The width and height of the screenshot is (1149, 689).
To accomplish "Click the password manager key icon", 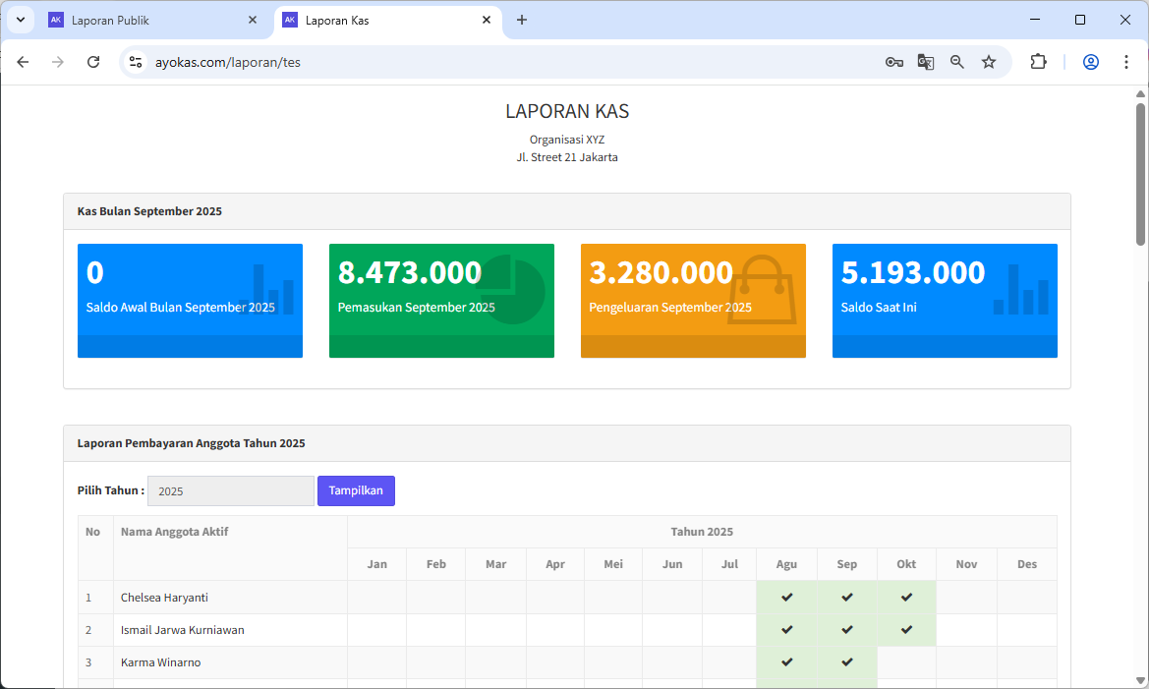I will click(x=893, y=62).
